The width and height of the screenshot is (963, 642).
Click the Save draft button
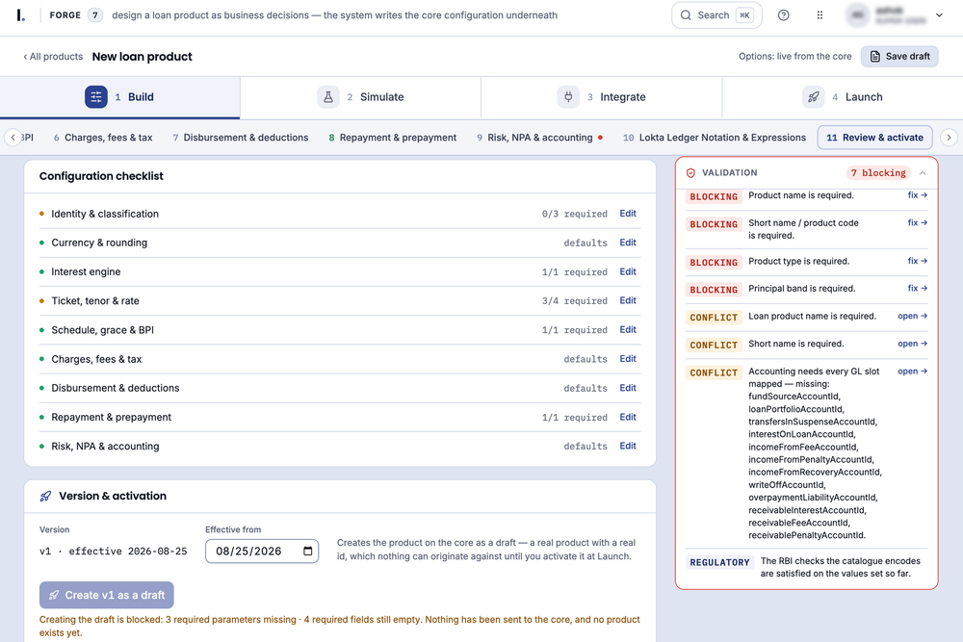tap(899, 57)
